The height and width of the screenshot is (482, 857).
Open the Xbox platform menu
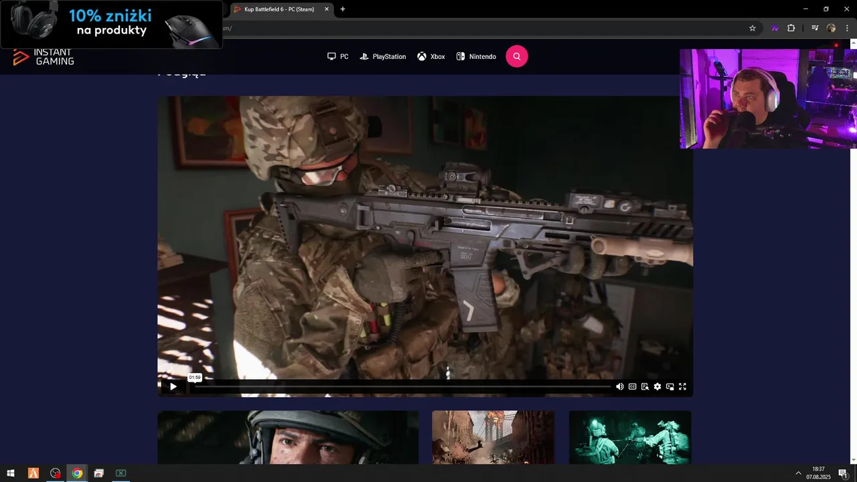[x=431, y=57]
